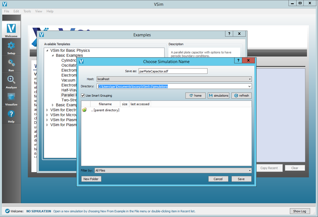This screenshot has height=217, width=318.
Task: Collapse the VSim for Basic Physics tree node
Action: pos(47,50)
